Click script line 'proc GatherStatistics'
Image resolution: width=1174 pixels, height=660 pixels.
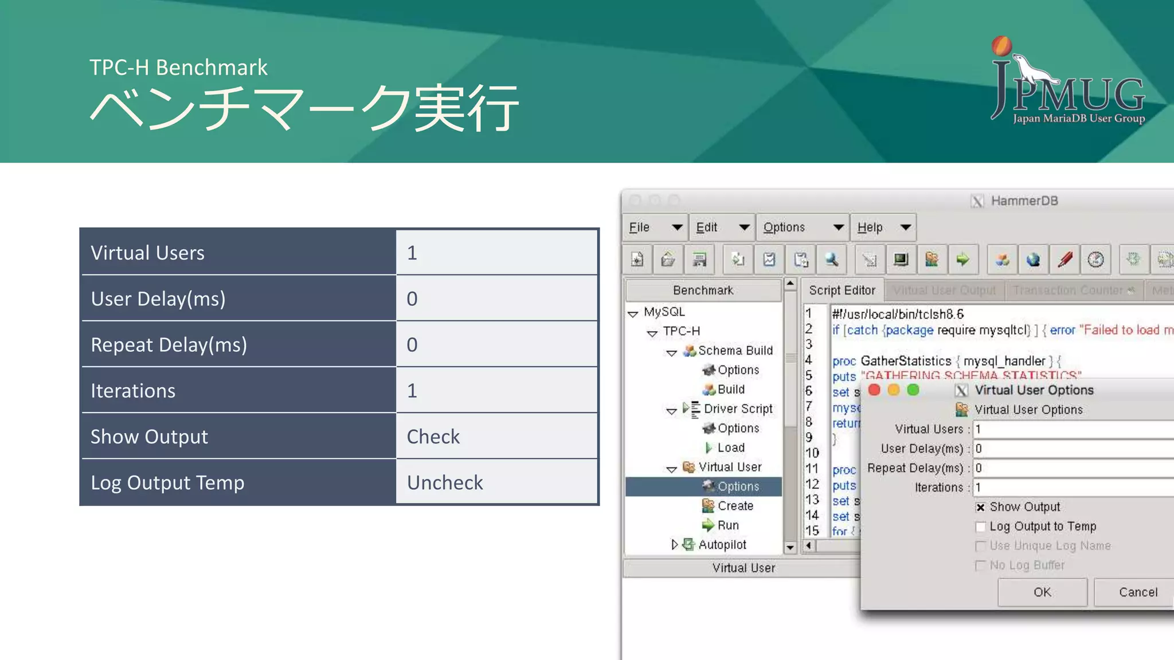pos(947,362)
